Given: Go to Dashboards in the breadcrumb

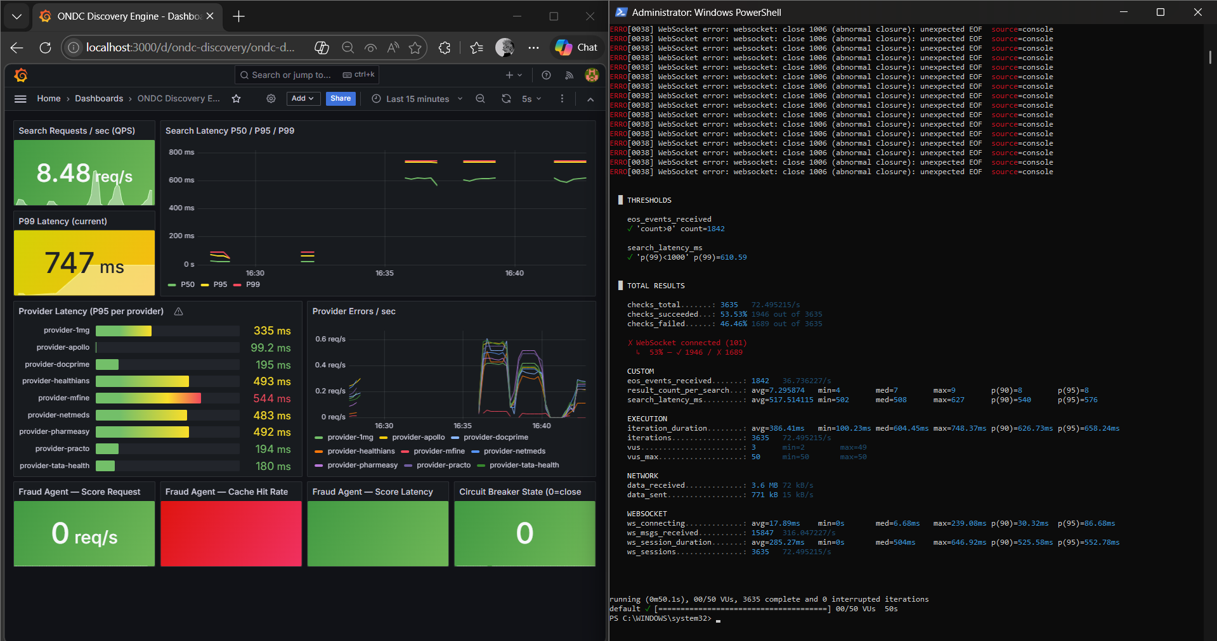Looking at the screenshot, I should coord(99,98).
